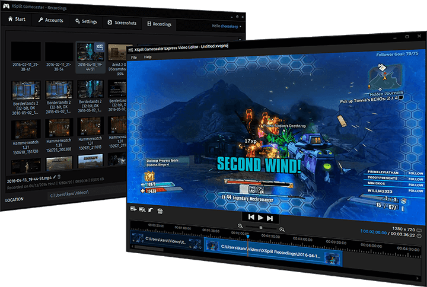This screenshot has width=427, height=287.
Task: Select the Hammerwatch 1.31 150921_211013 recording
Action: [x=90, y=133]
